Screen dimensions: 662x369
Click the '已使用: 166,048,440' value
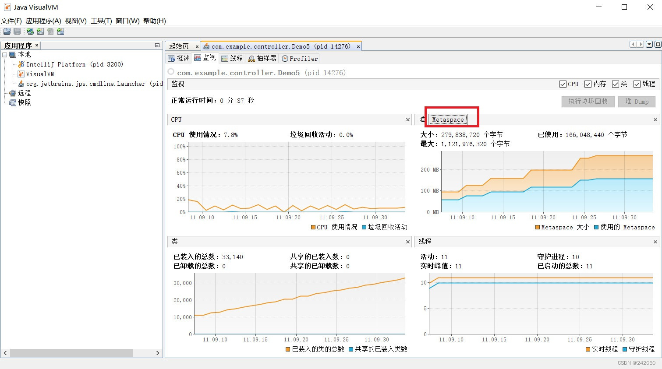click(582, 135)
